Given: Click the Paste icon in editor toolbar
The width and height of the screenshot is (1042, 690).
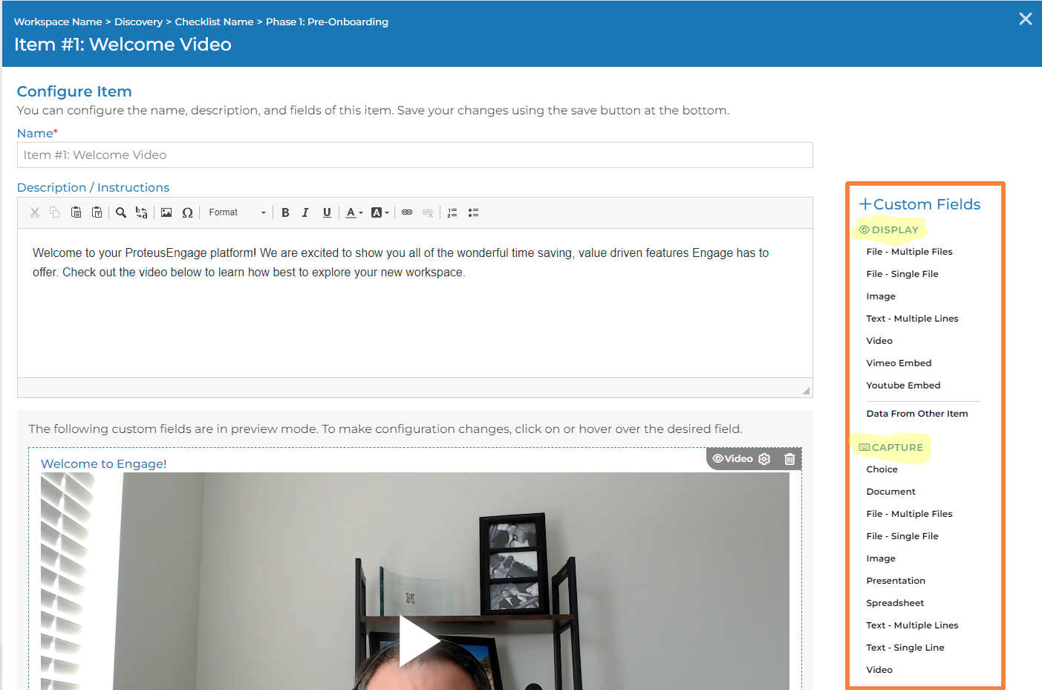Looking at the screenshot, I should coord(76,212).
